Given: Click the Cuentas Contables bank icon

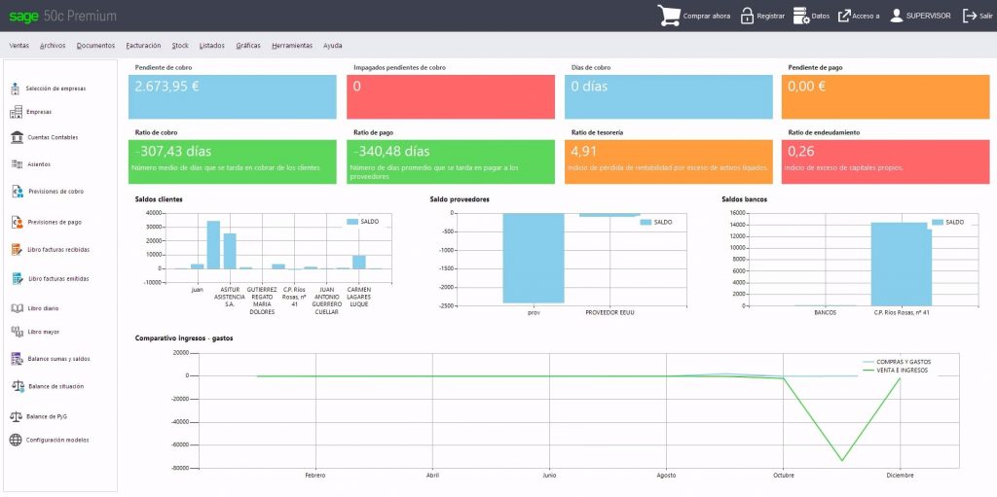Looking at the screenshot, I should coord(18,137).
